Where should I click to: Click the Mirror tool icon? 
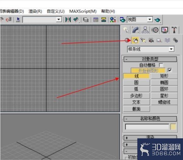point(68,20)
